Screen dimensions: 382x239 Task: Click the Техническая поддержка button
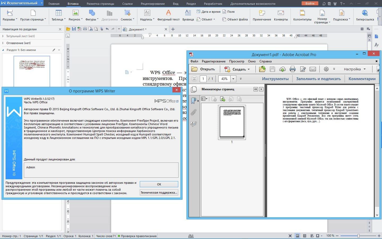[159, 193]
